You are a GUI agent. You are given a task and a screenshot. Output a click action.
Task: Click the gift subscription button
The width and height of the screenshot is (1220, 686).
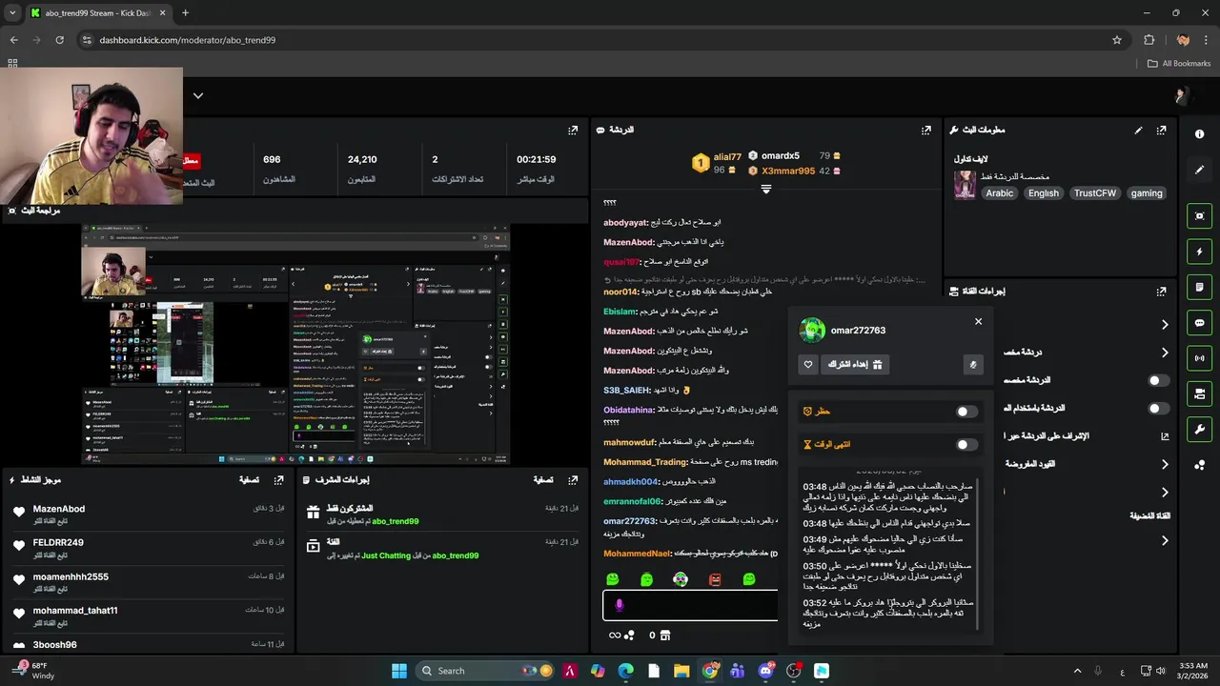tap(854, 364)
